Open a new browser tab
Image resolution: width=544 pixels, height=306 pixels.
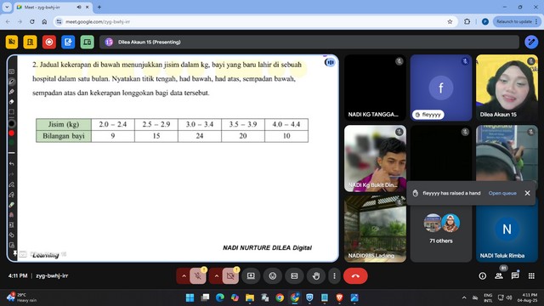coord(99,7)
